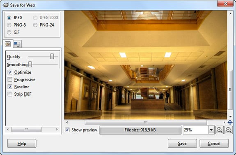The width and height of the screenshot is (236, 155).
Task: Toggle the Baseline checkbox
Action: tap(10, 87)
